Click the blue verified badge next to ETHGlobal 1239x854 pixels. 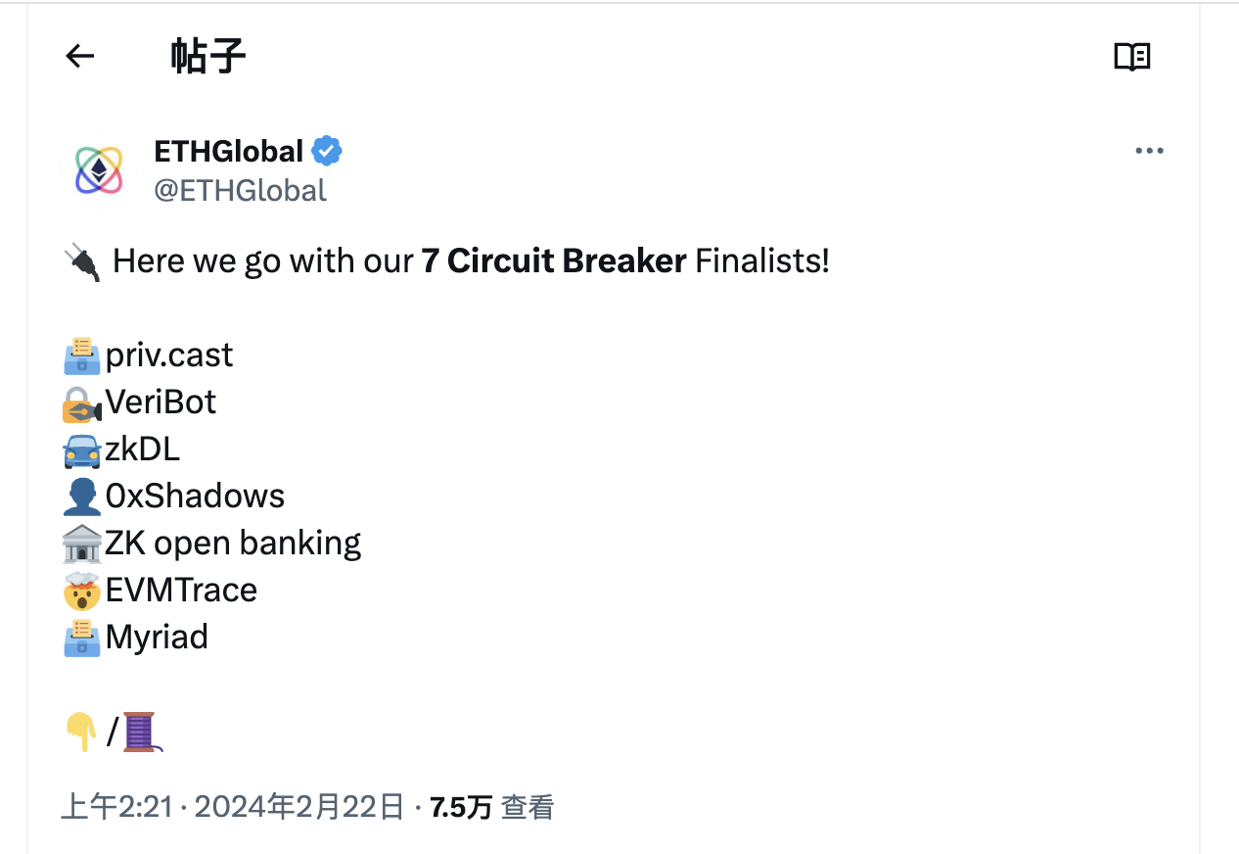pyautogui.click(x=327, y=150)
